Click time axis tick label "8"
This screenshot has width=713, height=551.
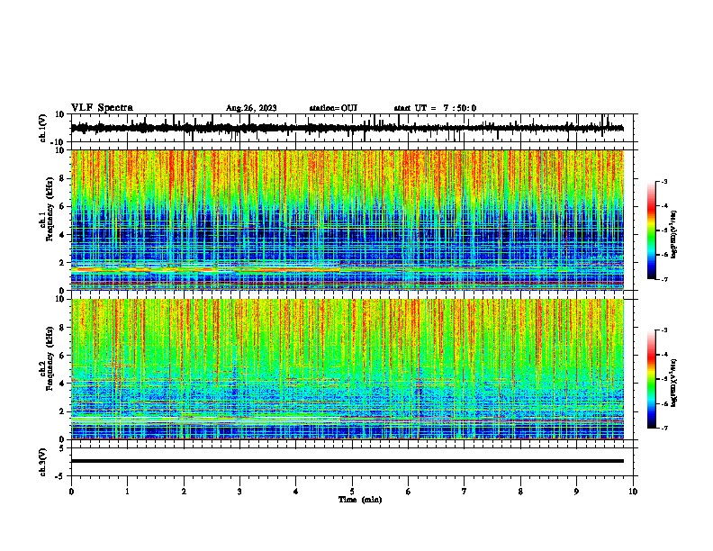click(520, 492)
